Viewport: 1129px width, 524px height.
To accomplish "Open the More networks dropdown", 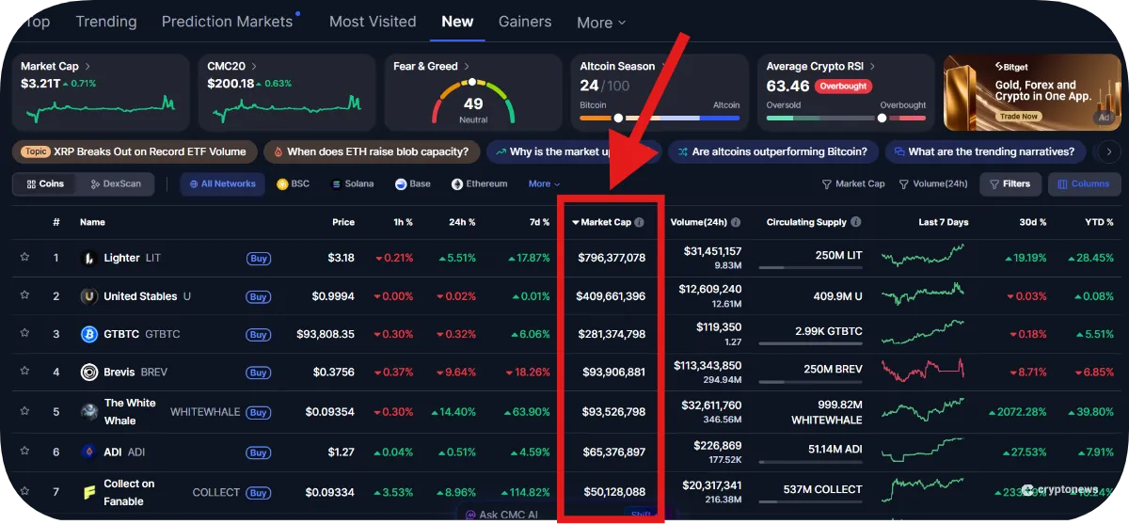I will point(544,184).
